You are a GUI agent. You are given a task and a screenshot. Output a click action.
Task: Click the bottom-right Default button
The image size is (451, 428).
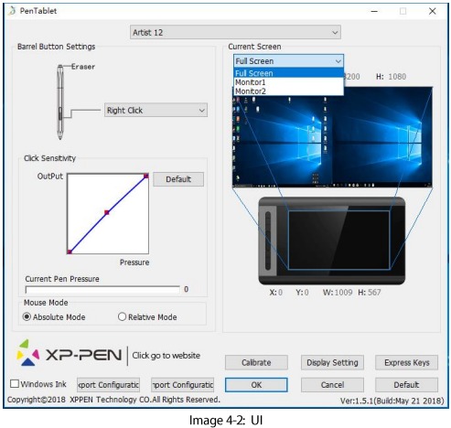tap(407, 385)
